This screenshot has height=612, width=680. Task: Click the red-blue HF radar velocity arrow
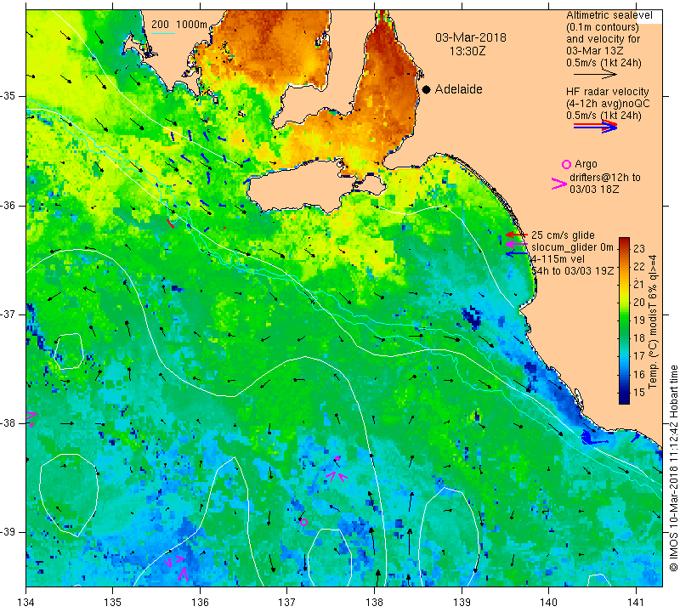(x=595, y=126)
